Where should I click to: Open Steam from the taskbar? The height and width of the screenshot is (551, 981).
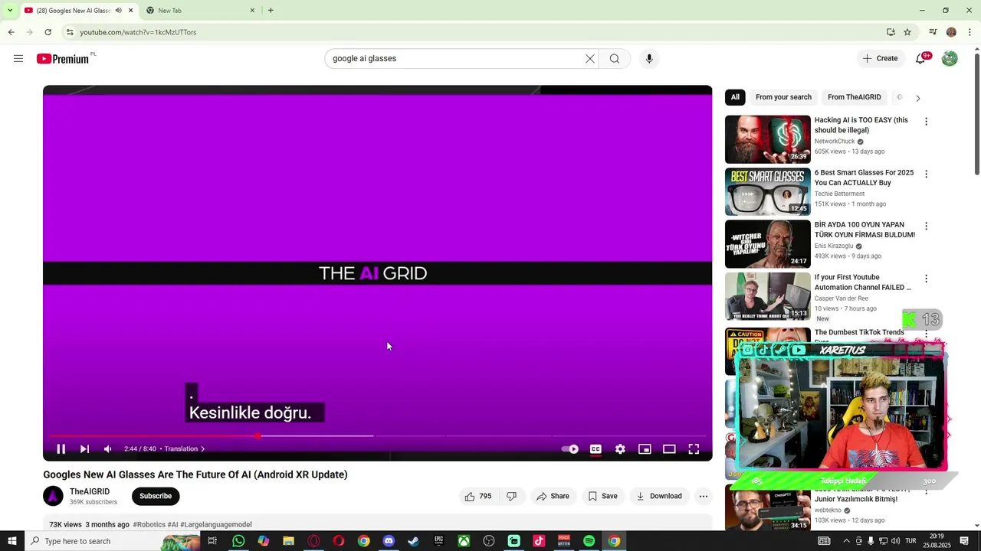(x=413, y=541)
